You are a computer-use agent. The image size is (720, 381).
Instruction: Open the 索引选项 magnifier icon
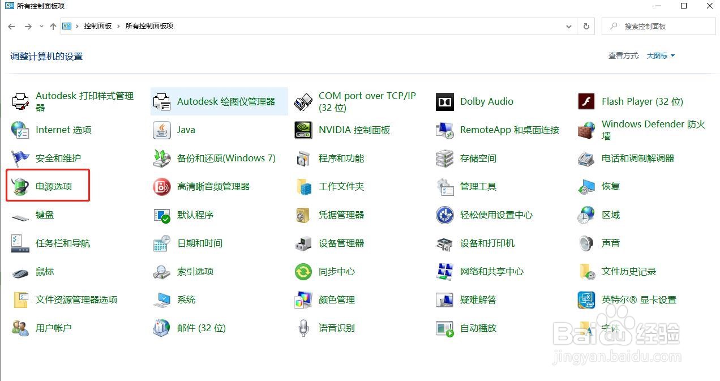[162, 272]
